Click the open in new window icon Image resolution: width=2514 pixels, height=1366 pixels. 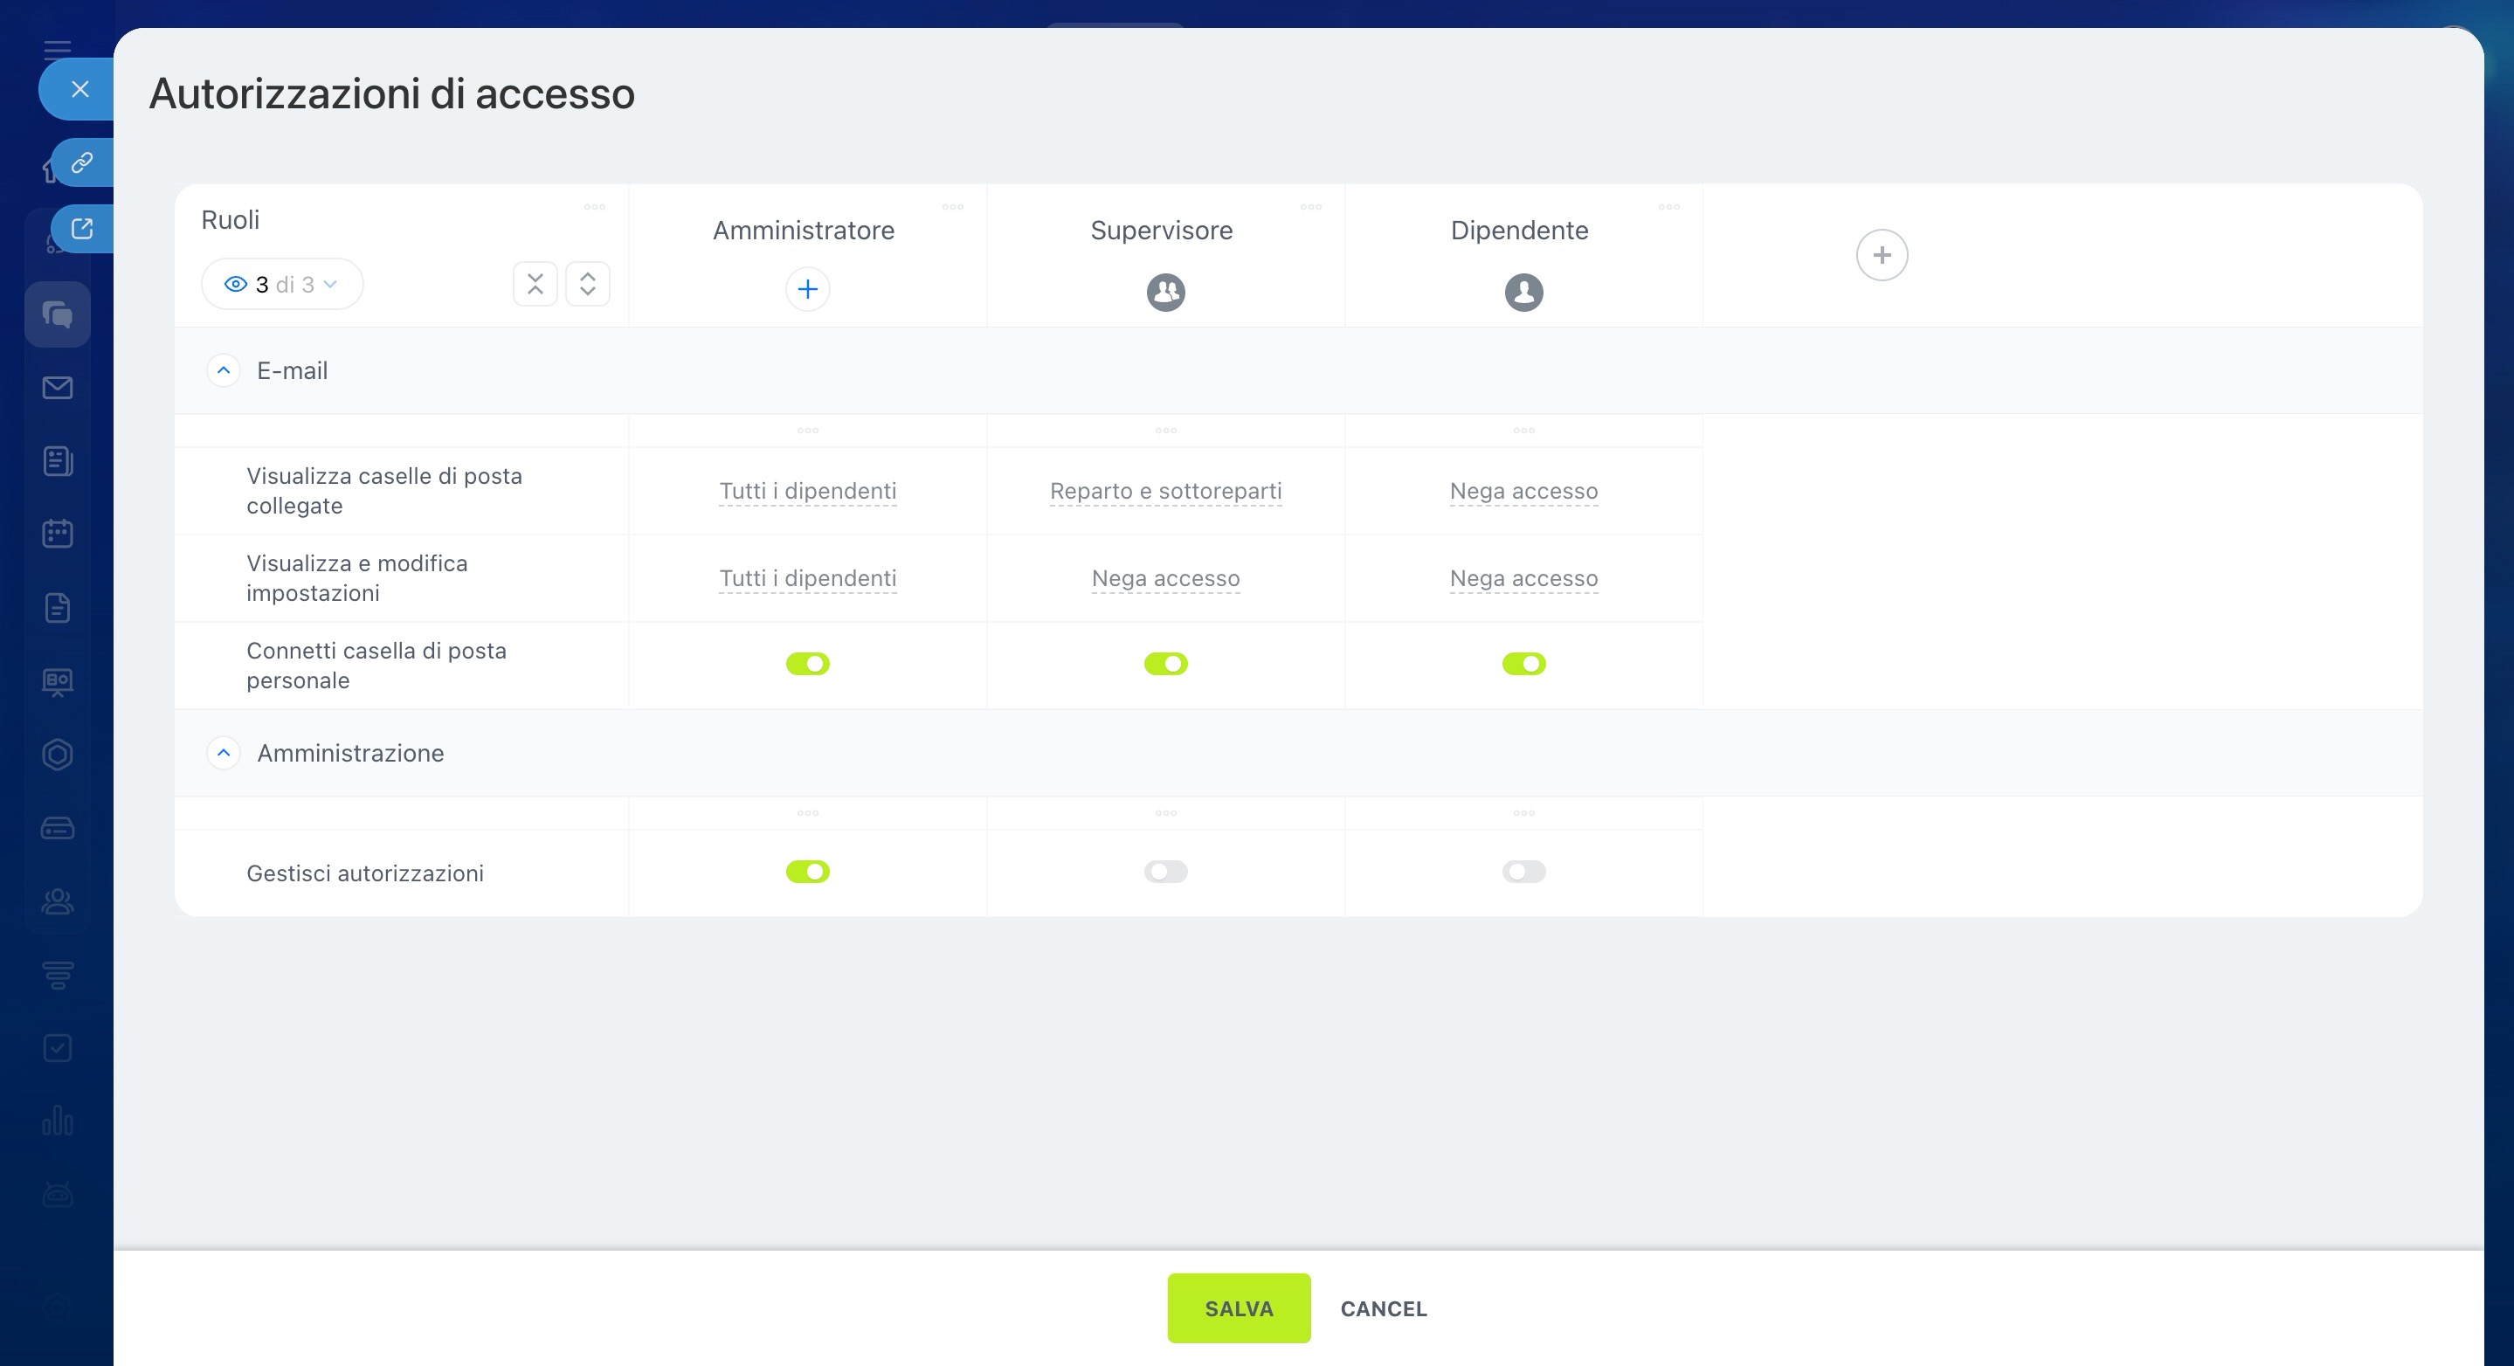[x=82, y=228]
